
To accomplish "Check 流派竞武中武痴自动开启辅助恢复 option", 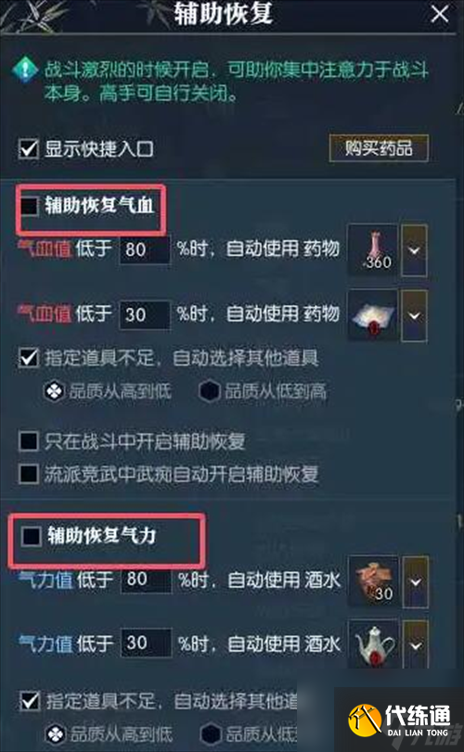I will tap(29, 474).
